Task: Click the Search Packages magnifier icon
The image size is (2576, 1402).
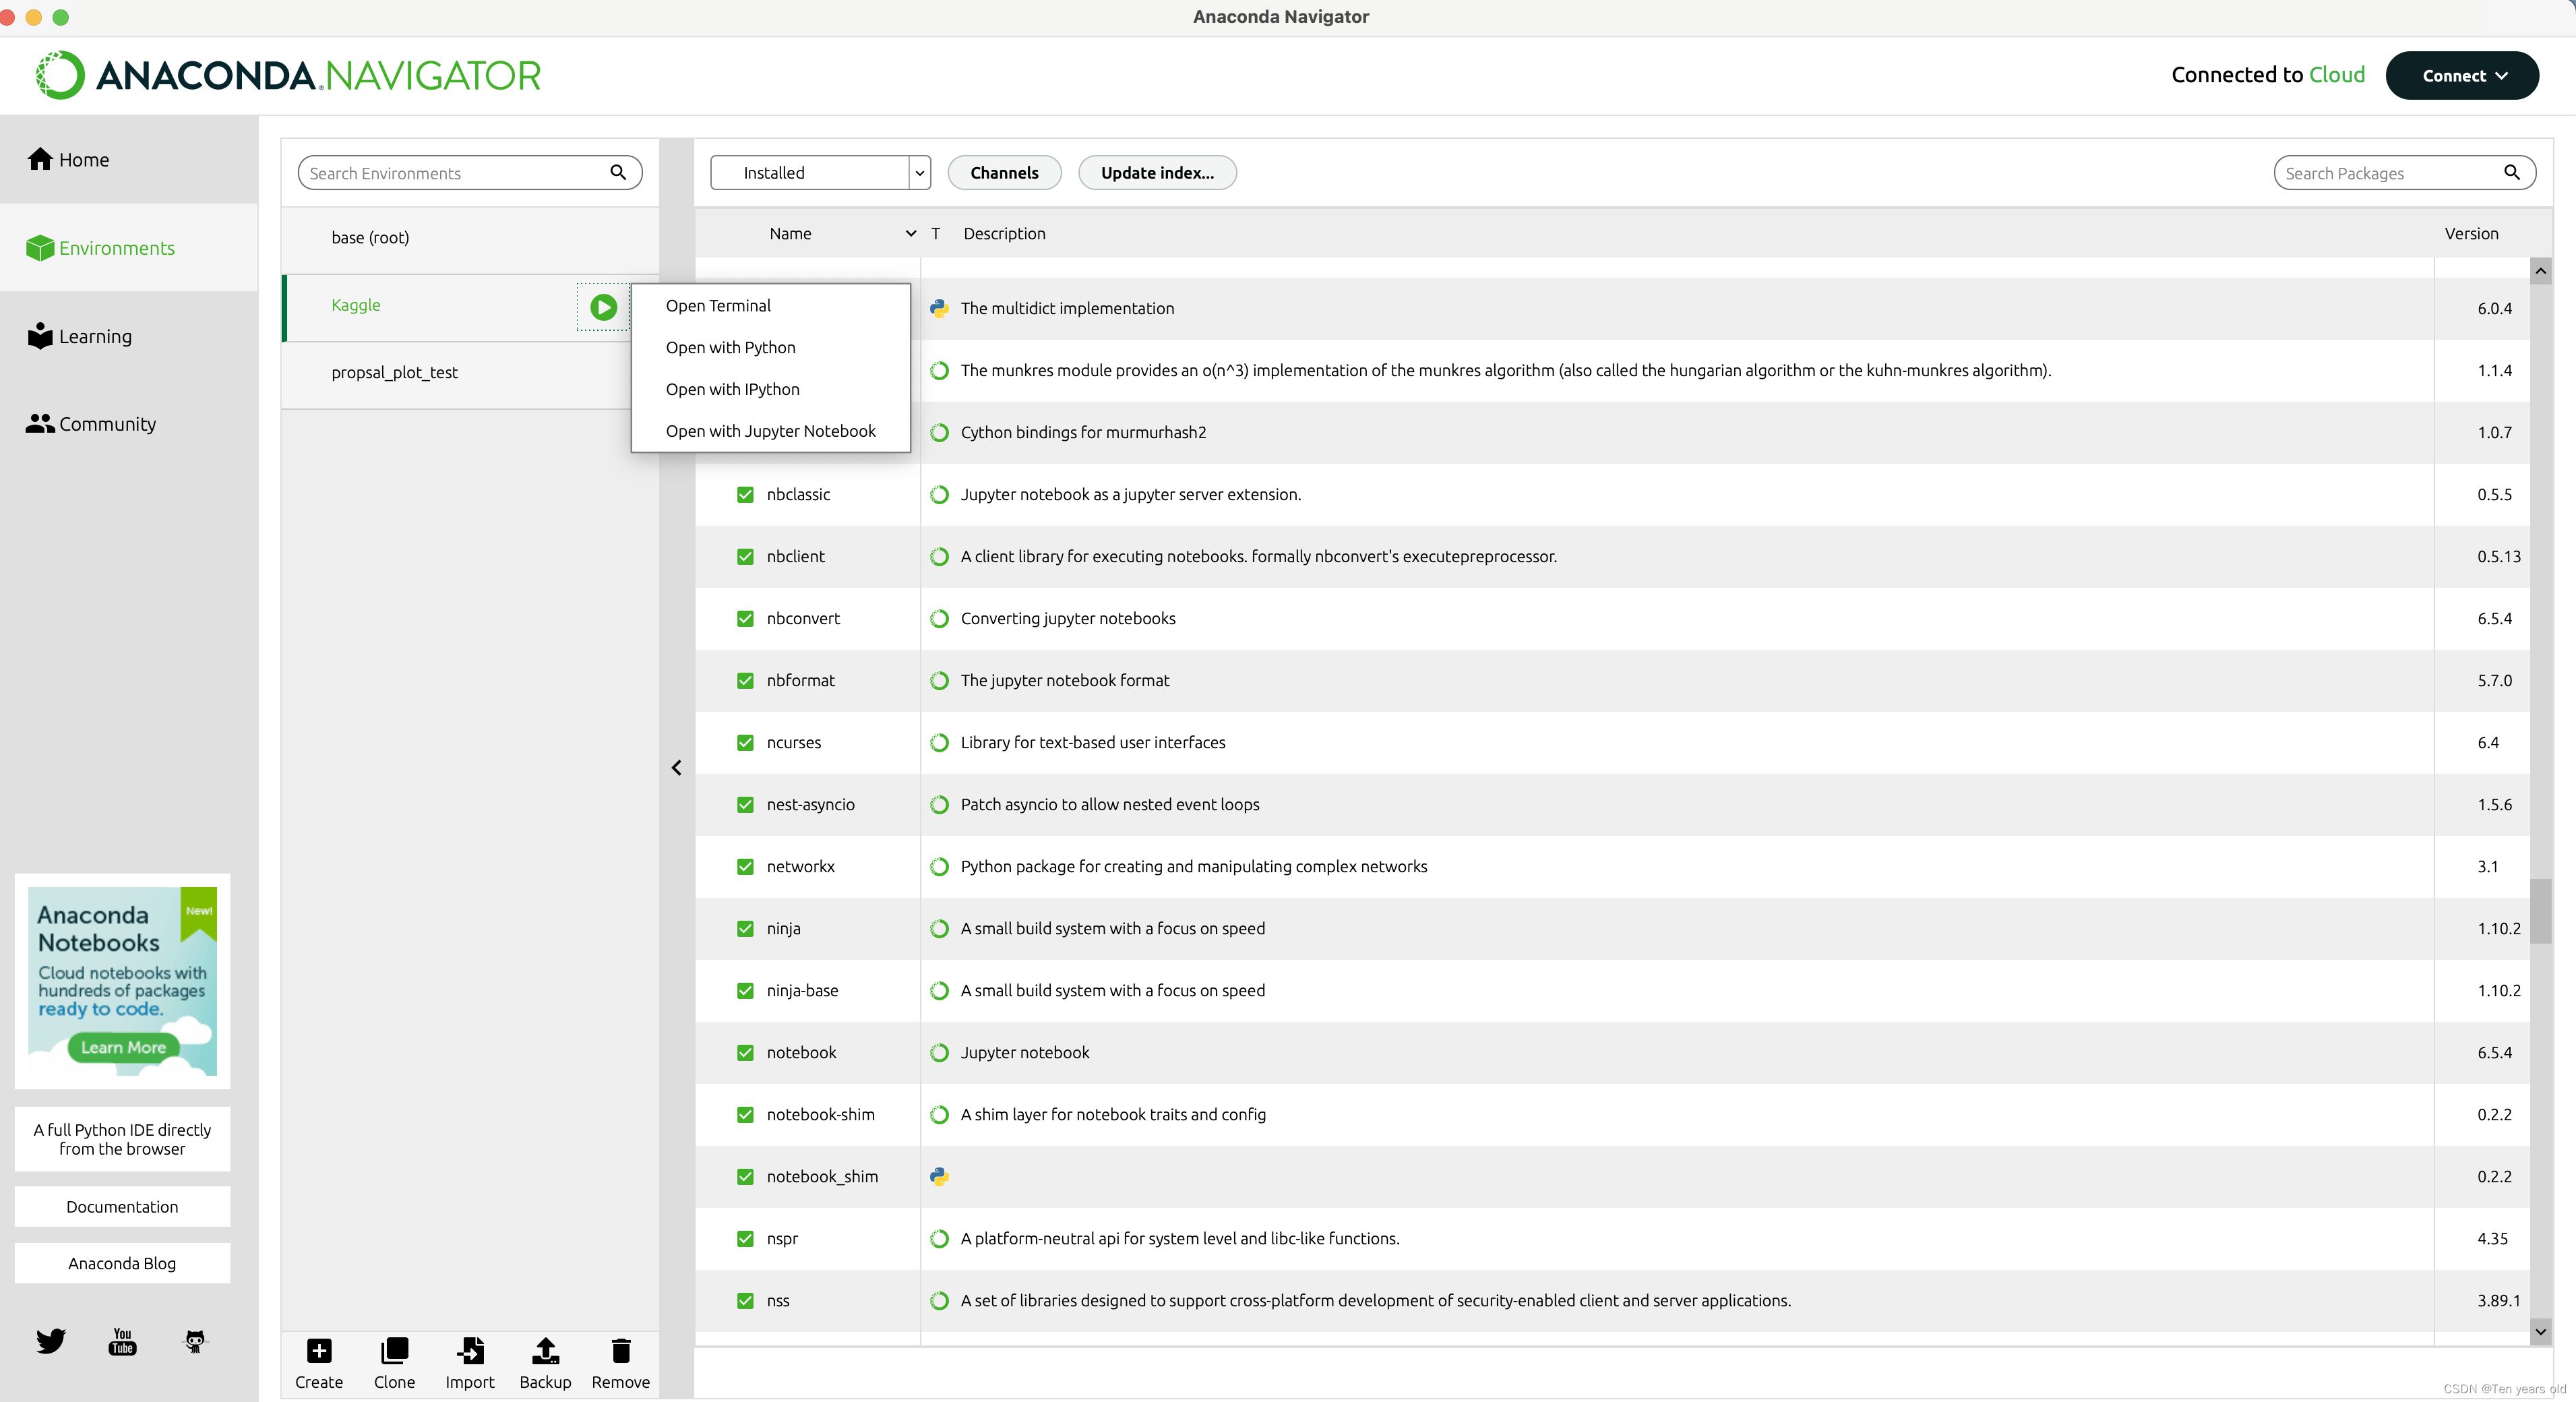Action: pyautogui.click(x=2512, y=172)
